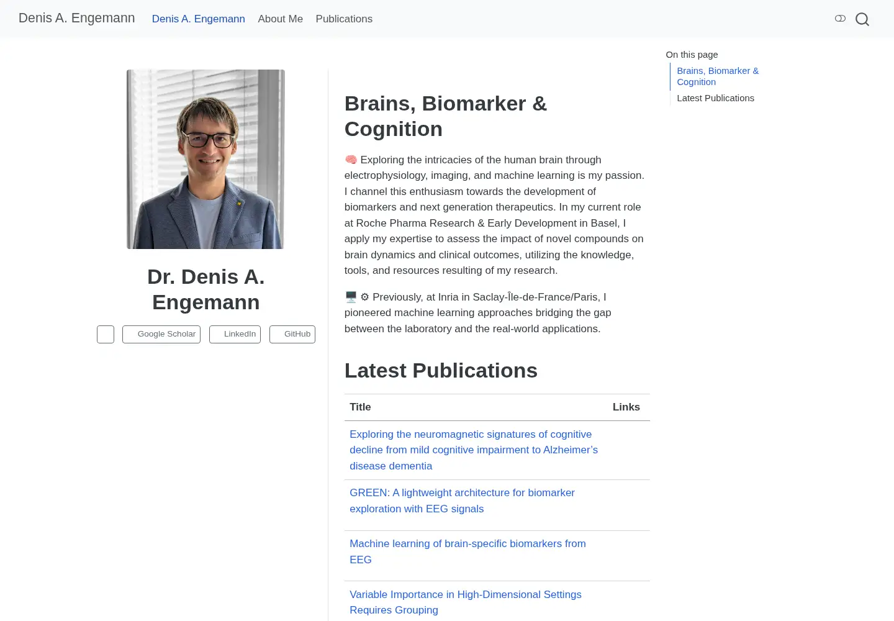The image size is (894, 621).
Task: Click the unlabeled button beside Google Scholar
Action: coord(106,334)
